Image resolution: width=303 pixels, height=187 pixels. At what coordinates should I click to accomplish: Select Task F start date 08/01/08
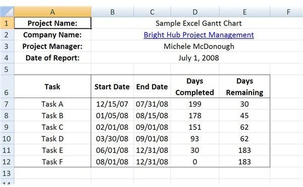tap(112, 161)
